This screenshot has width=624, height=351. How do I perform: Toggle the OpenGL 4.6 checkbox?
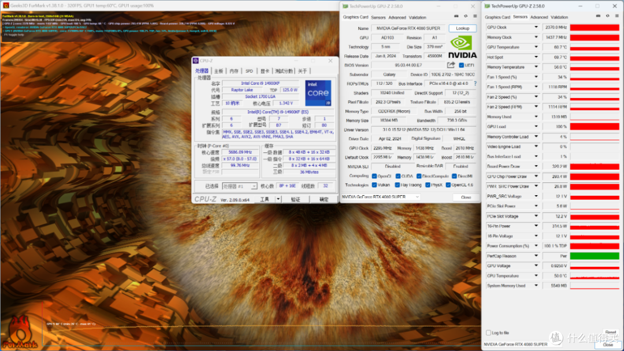[448, 185]
